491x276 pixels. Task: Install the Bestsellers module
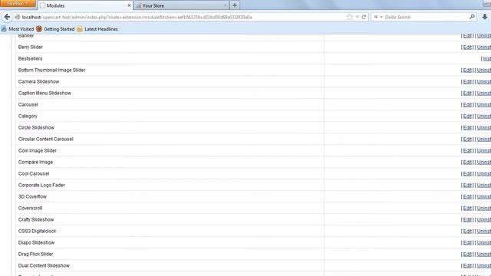coord(487,59)
